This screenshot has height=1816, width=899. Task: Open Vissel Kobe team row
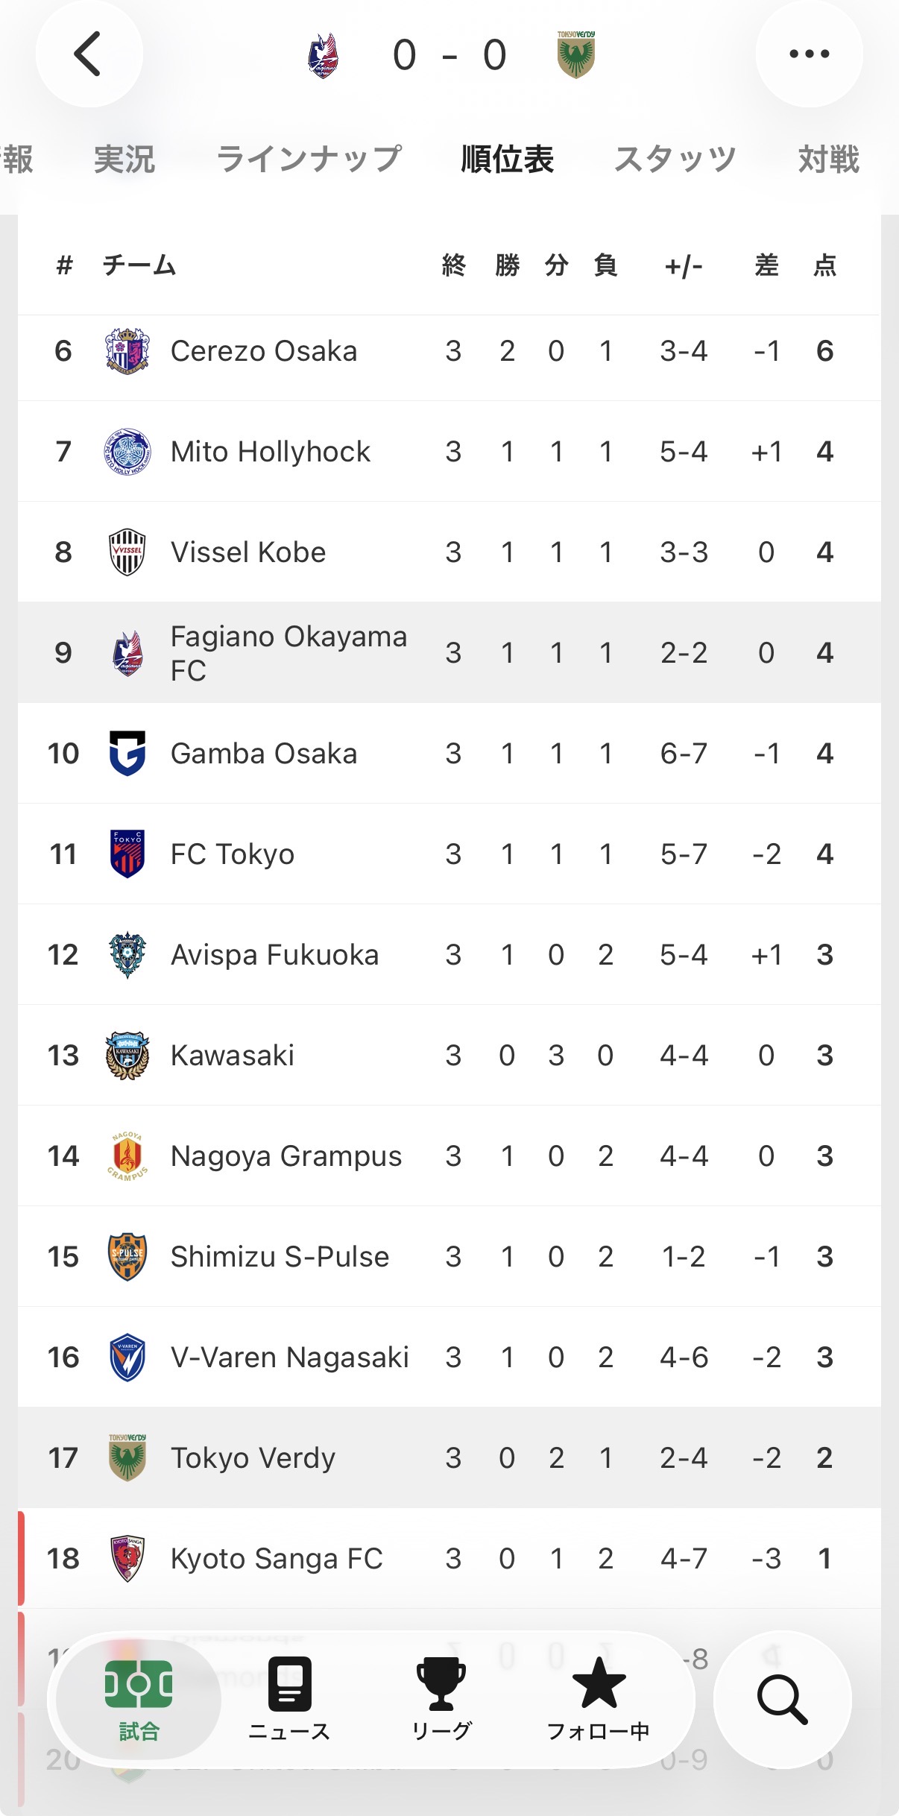point(449,552)
